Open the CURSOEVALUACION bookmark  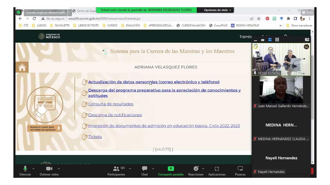[x=191, y=25]
